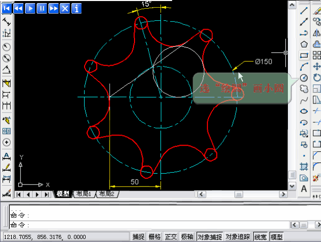This screenshot has height=242, width=321.
Task: Click the bottom command line input
Action: (x=153, y=225)
